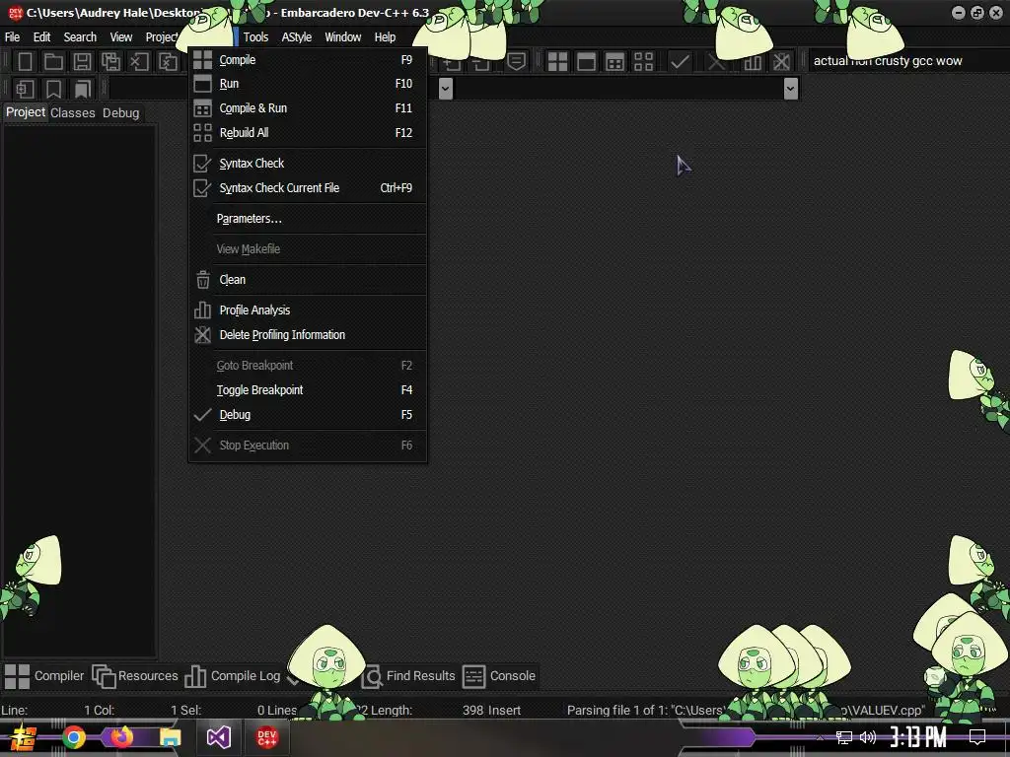Click the Close All files toolbar icon
Image resolution: width=1010 pixels, height=757 pixels.
point(168,62)
